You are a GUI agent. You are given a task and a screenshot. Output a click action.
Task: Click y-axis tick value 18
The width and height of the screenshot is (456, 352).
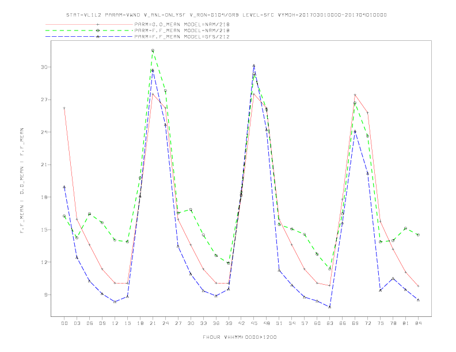point(44,197)
